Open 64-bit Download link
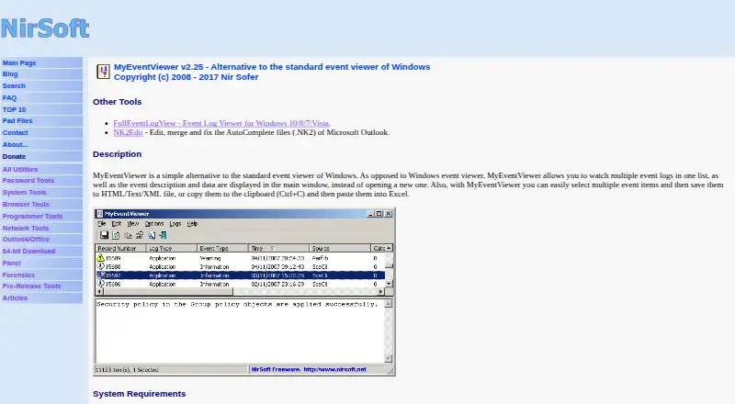Screen dimensions: 735x404 click(x=28, y=252)
